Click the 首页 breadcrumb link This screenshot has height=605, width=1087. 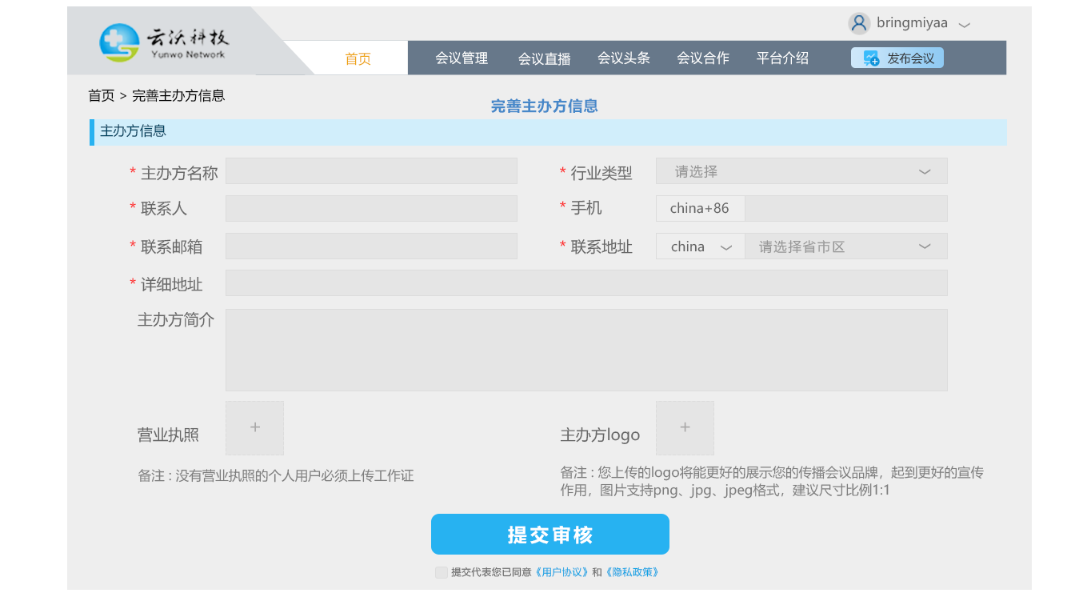(102, 96)
